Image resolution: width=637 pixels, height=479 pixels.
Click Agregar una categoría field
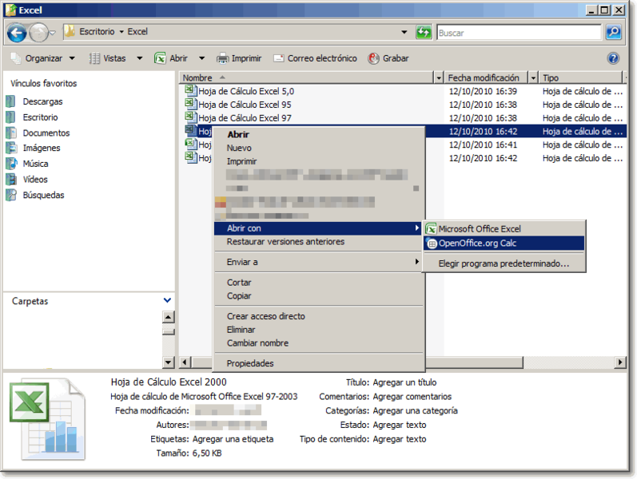tap(415, 411)
